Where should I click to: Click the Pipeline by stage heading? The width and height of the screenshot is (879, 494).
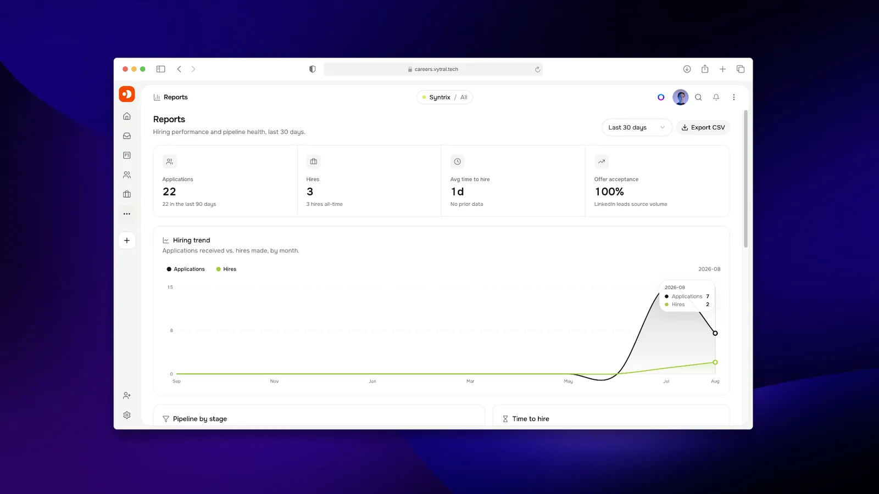pos(200,419)
